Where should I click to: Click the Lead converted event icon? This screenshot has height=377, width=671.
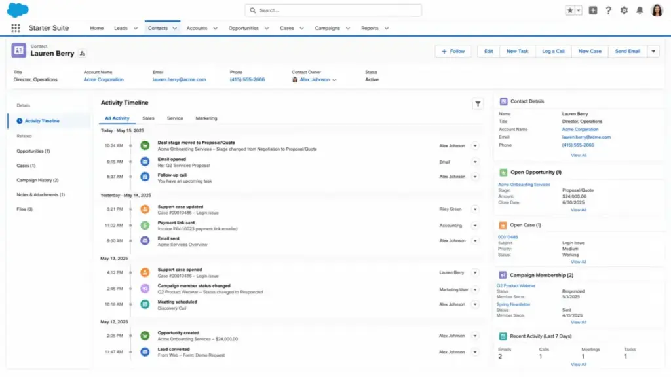pos(145,351)
